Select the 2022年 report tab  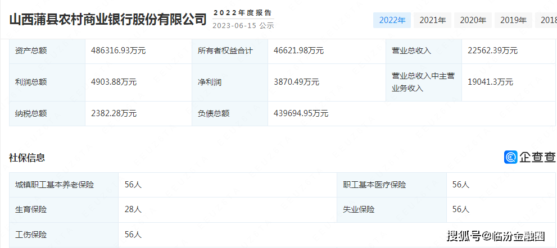coord(392,20)
